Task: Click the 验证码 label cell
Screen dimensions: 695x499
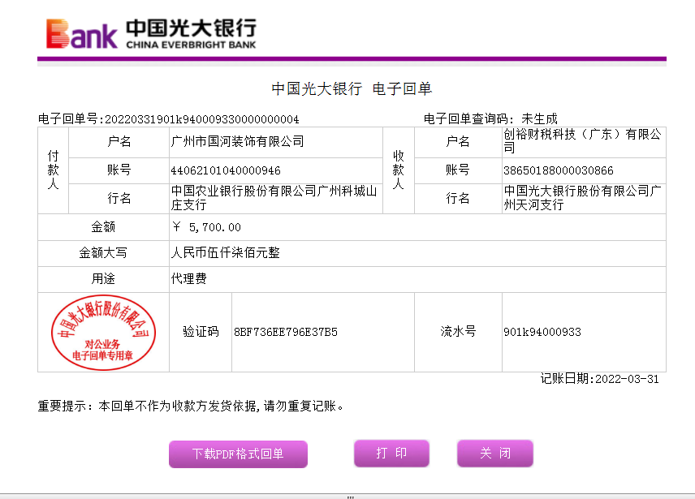Action: [201, 332]
